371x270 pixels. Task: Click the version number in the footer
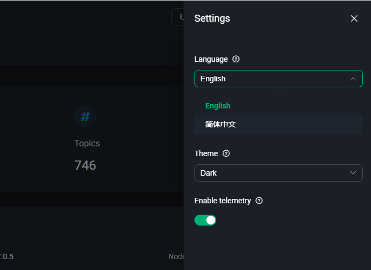pos(7,256)
